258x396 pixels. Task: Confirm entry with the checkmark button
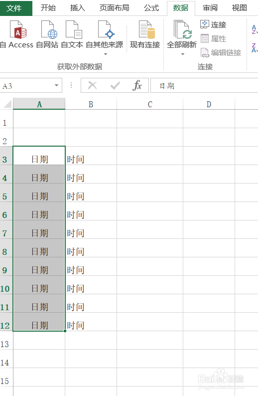point(115,85)
